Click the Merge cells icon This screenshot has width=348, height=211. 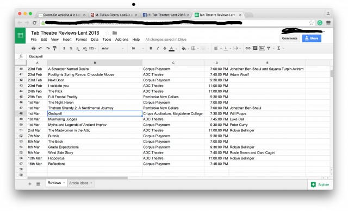[x=203, y=48]
